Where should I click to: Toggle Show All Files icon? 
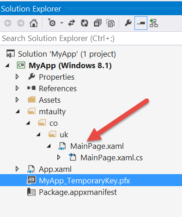click(110, 23)
